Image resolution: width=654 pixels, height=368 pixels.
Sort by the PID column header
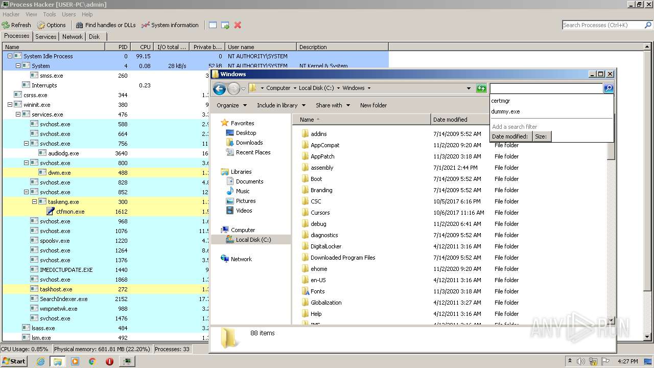click(118, 47)
